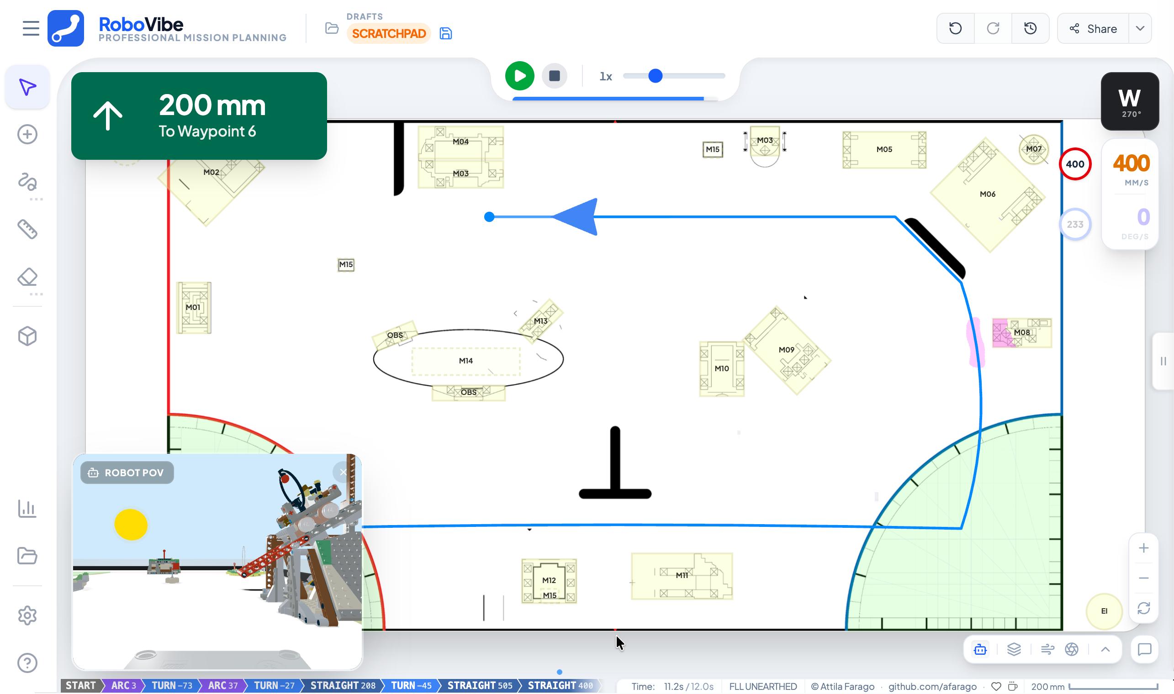Toggle the 400 speed limit indicator
The image size is (1174, 694).
tap(1075, 164)
